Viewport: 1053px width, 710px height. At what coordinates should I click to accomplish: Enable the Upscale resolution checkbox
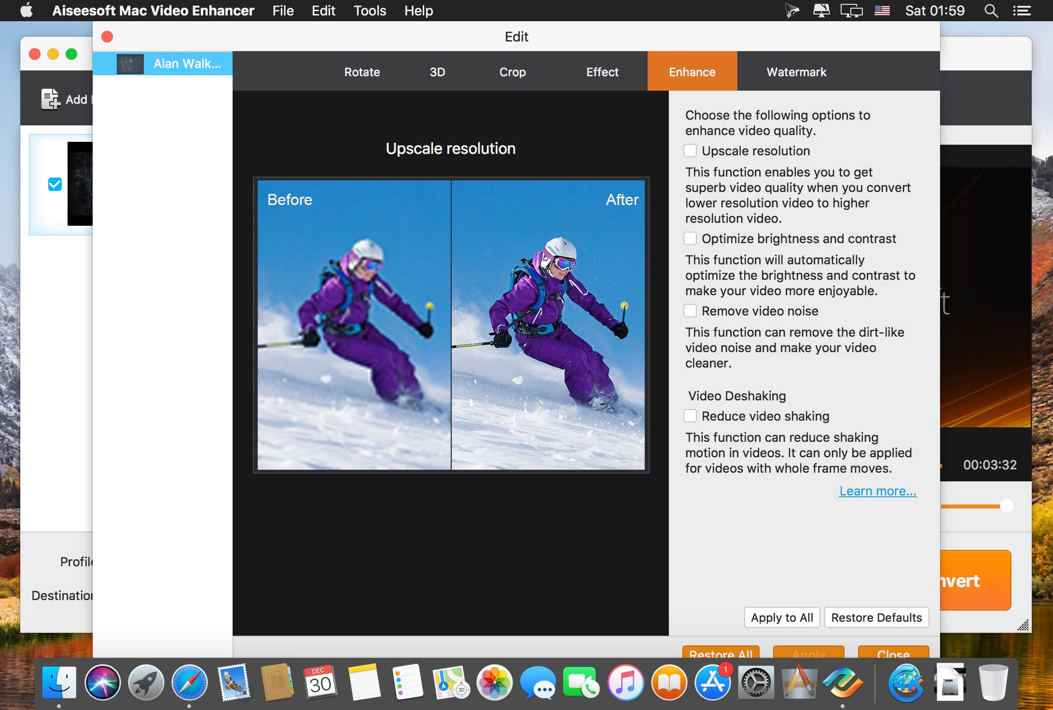(690, 151)
